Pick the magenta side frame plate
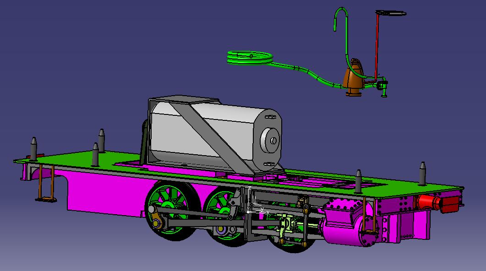The image size is (486, 271). click(x=105, y=194)
